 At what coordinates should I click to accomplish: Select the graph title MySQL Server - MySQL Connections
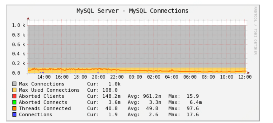click(x=133, y=11)
